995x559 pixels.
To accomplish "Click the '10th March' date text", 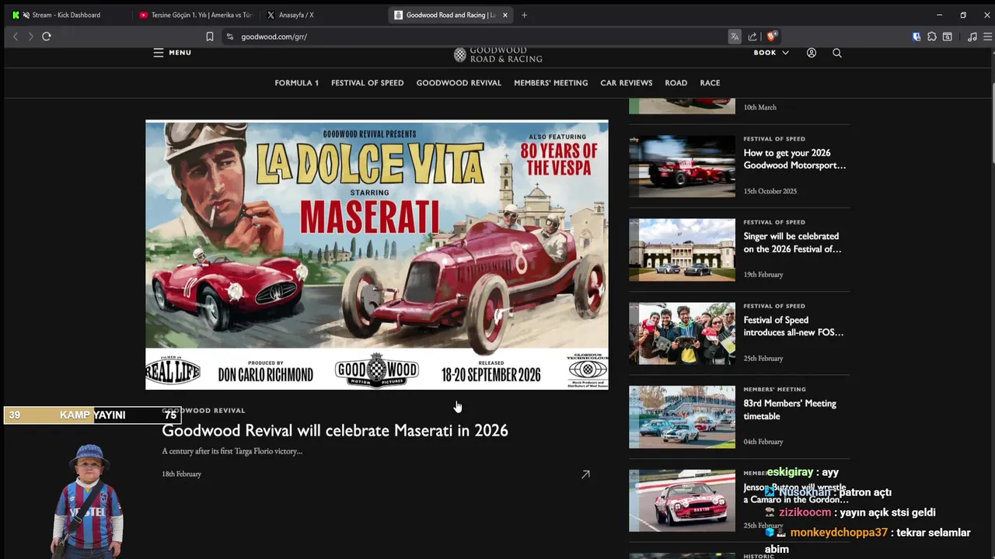I will (x=759, y=107).
